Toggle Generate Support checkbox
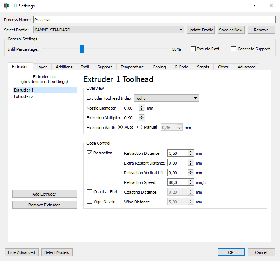Viewport: 280px width, 261px height. (x=234, y=49)
